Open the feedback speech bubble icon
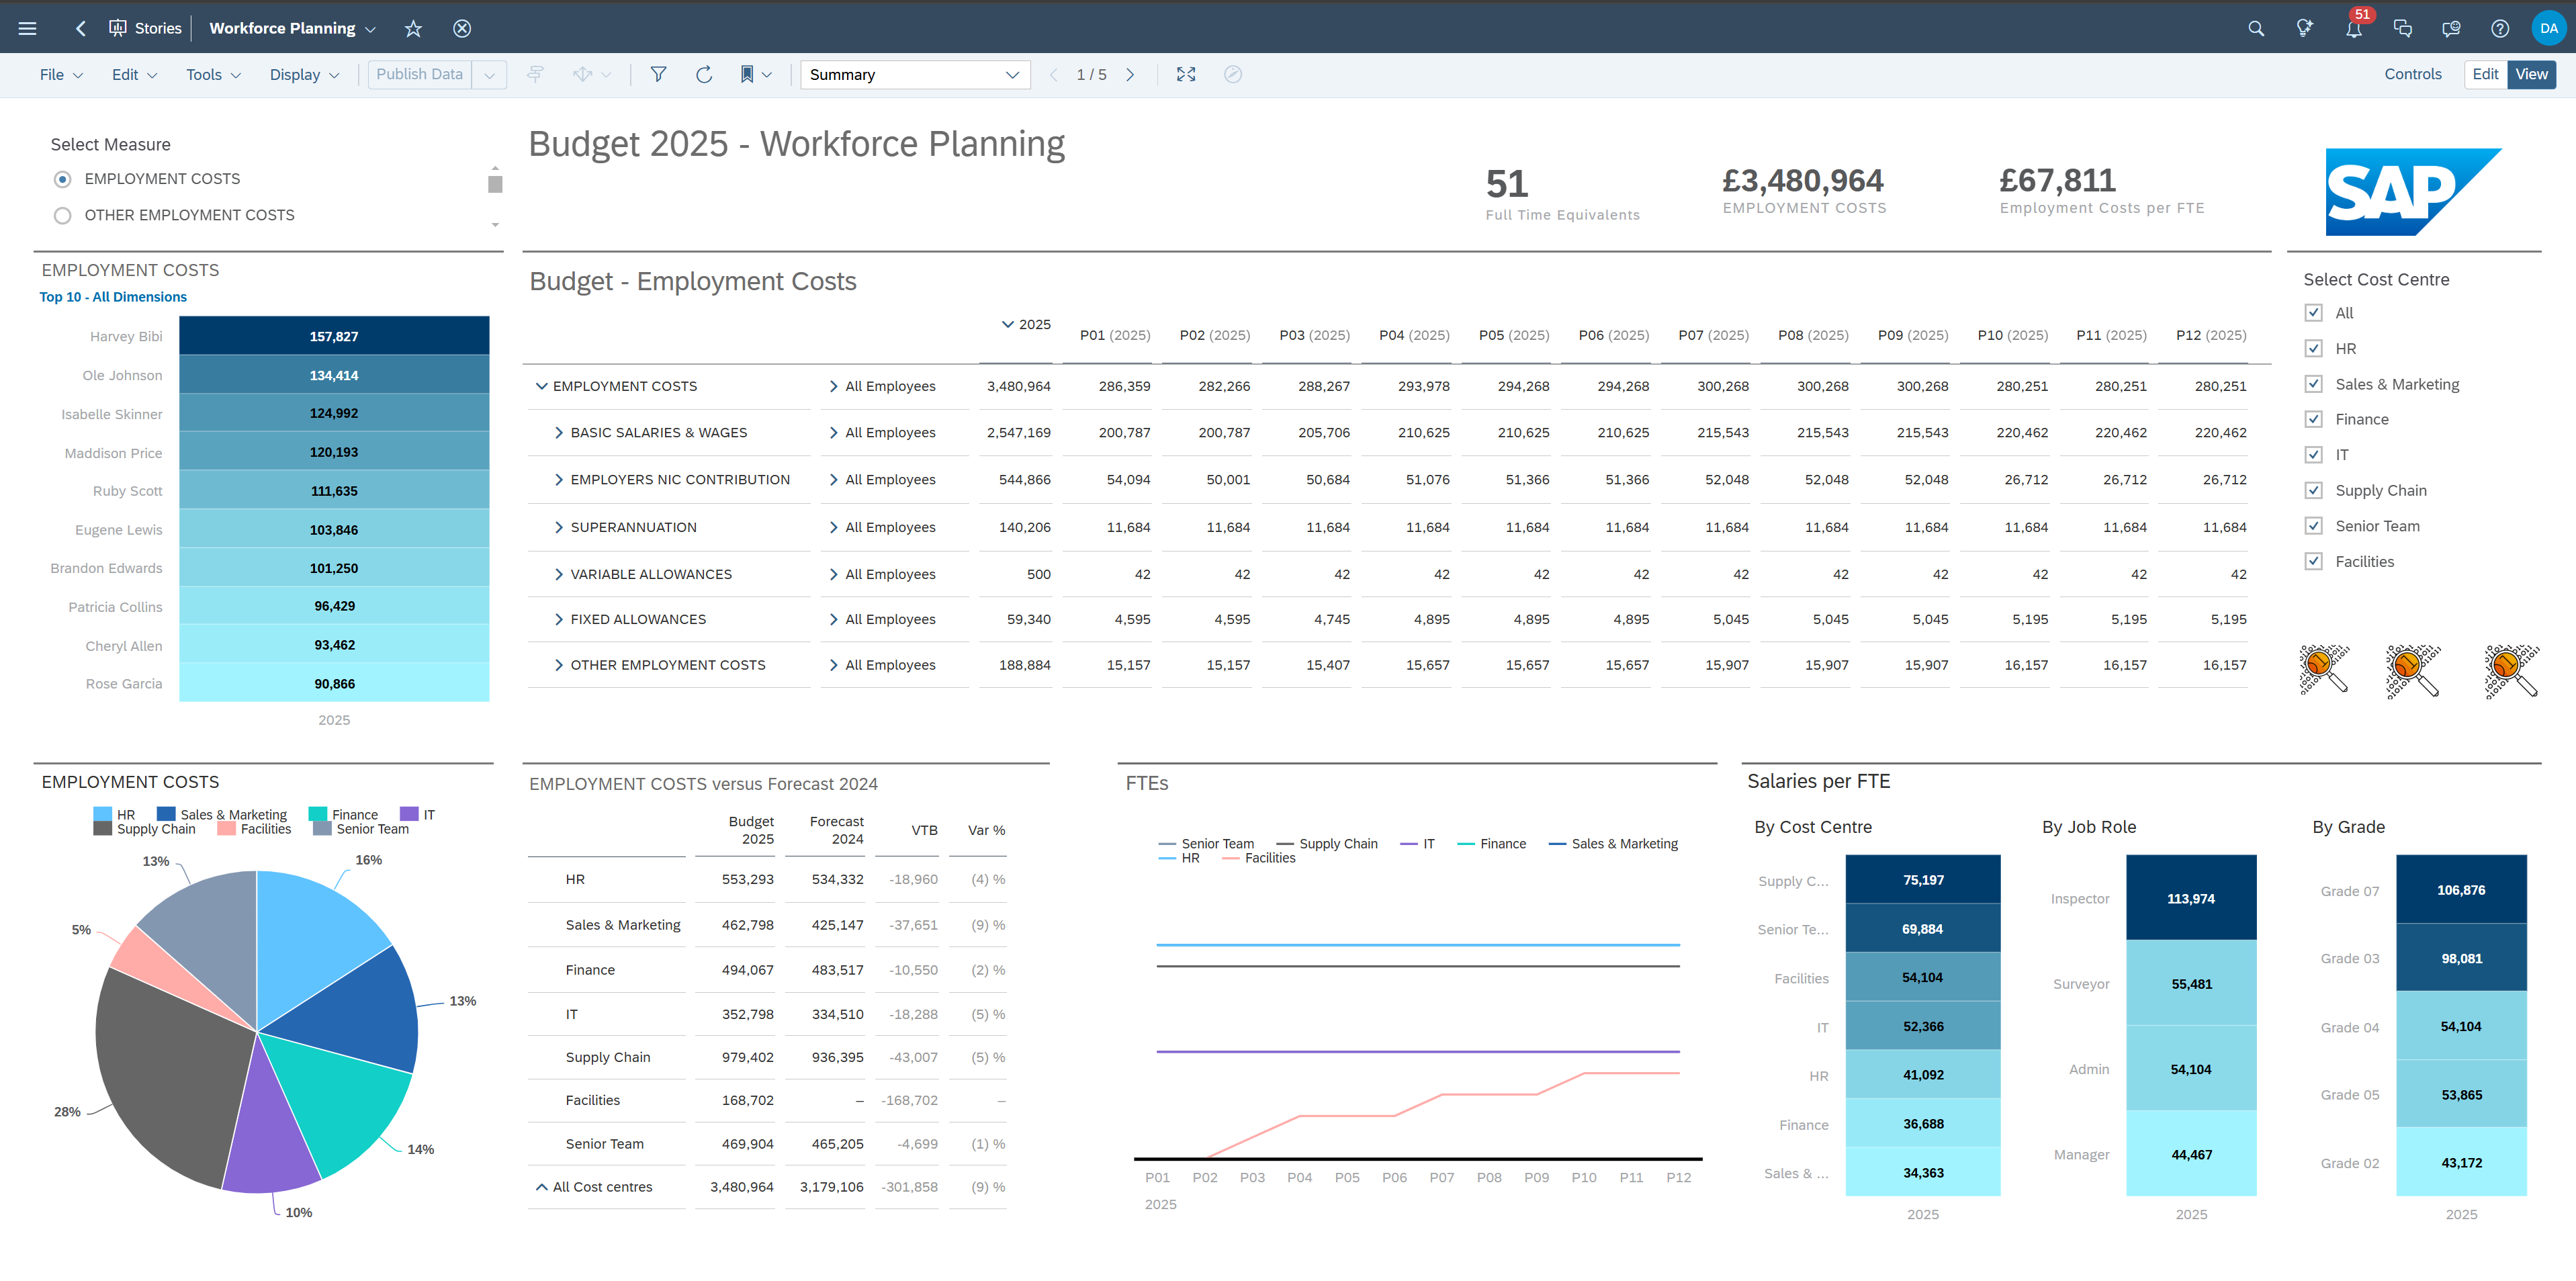 coord(2451,28)
